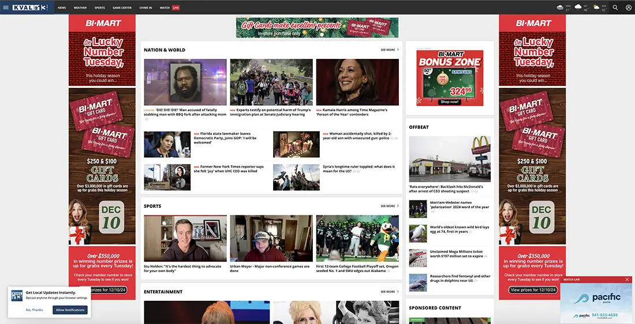Screen dimensions: 635x324
Task: Open the immigration plan hearing thumbnail
Action: click(x=271, y=82)
